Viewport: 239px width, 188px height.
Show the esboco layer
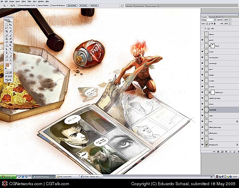[x=202, y=34]
